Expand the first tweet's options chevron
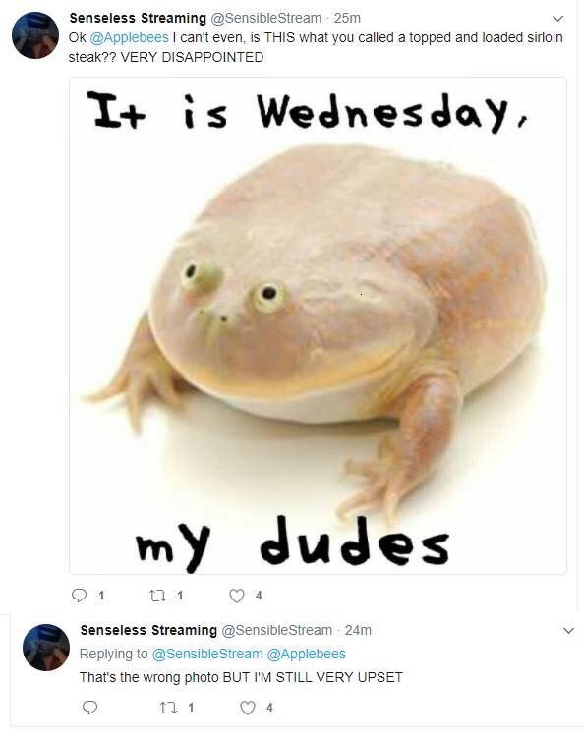Screen dimensions: 583x741 (x=558, y=19)
